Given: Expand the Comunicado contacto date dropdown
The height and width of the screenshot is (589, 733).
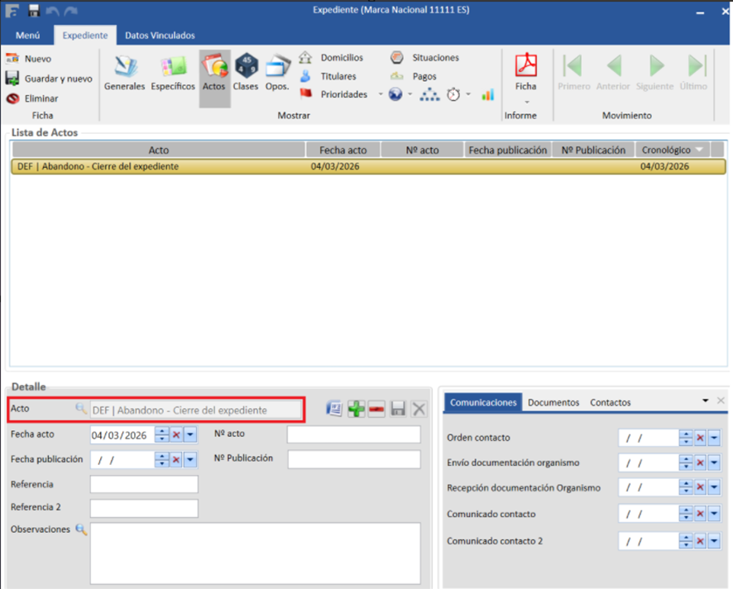Looking at the screenshot, I should coord(714,515).
